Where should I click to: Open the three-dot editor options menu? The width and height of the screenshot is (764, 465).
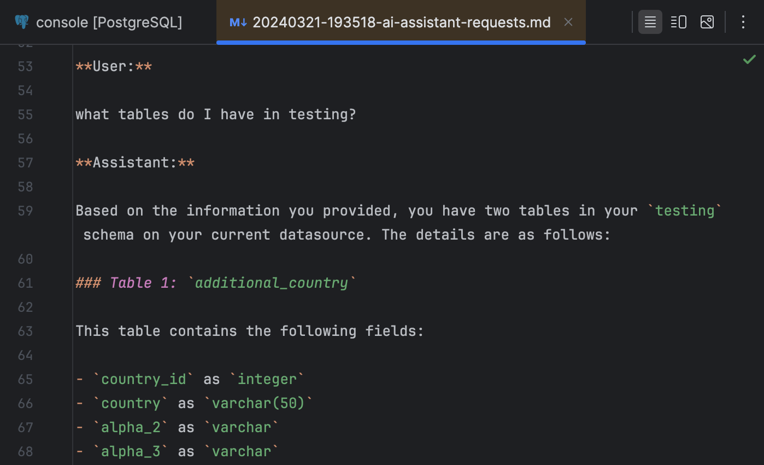[743, 22]
